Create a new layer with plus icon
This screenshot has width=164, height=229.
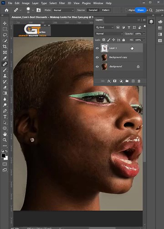pos(133,81)
